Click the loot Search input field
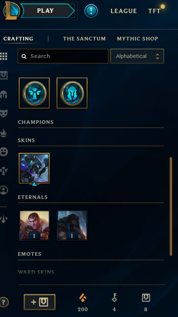The height and width of the screenshot is (317, 178). pos(63,56)
